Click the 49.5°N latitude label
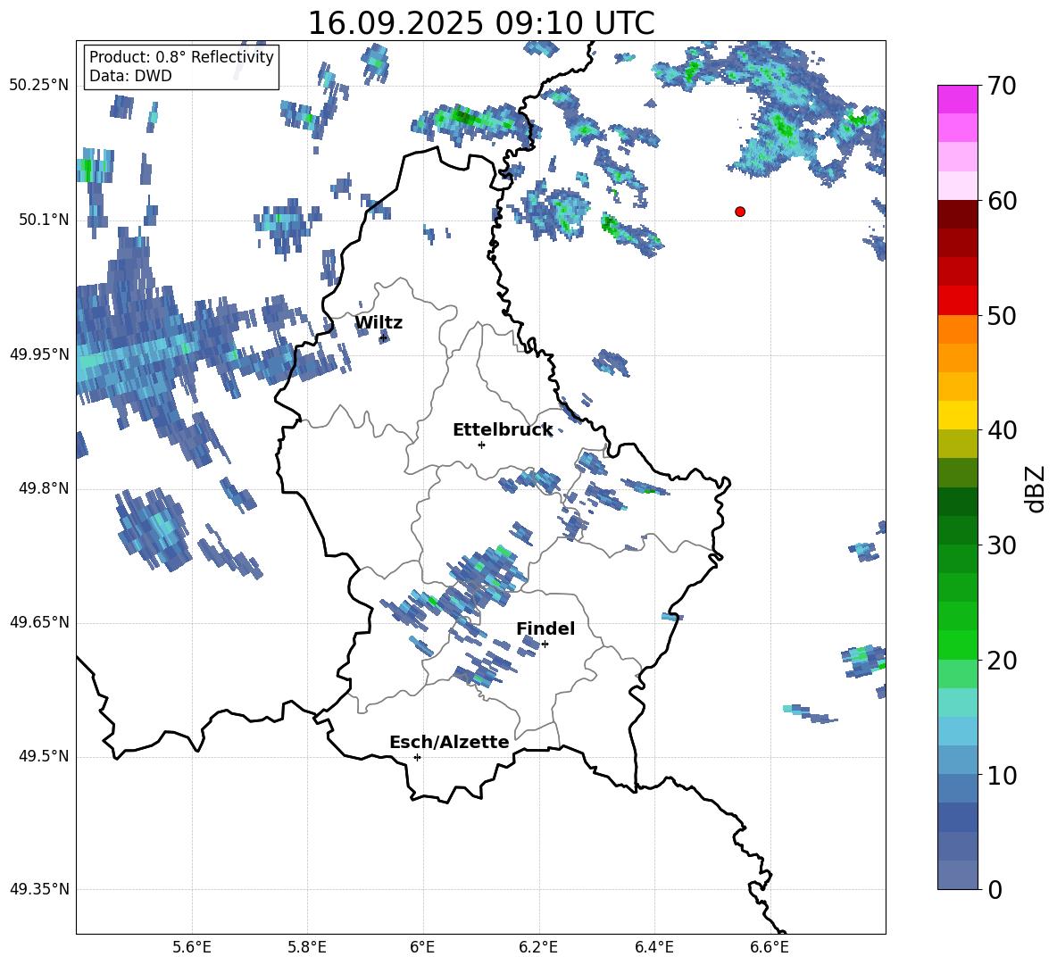1057x965 pixels. point(43,756)
